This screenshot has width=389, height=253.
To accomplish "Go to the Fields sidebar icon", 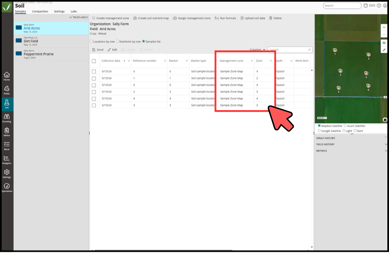I will (x=7, y=90).
